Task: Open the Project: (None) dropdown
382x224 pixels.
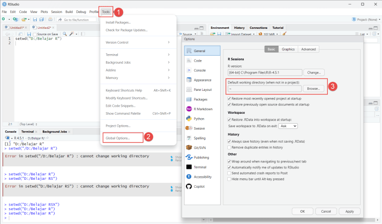Action: (366, 19)
